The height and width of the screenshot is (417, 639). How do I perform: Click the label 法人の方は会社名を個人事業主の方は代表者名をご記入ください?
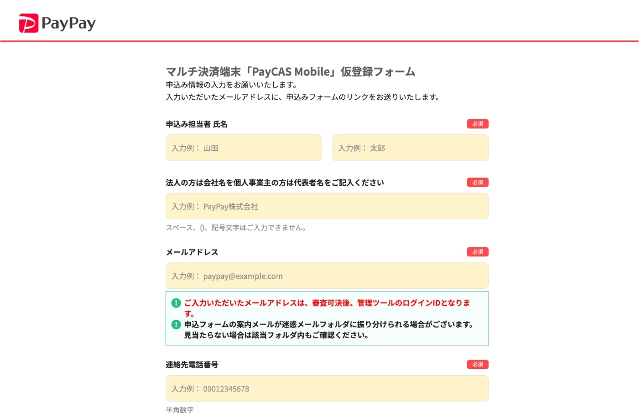[x=275, y=183]
